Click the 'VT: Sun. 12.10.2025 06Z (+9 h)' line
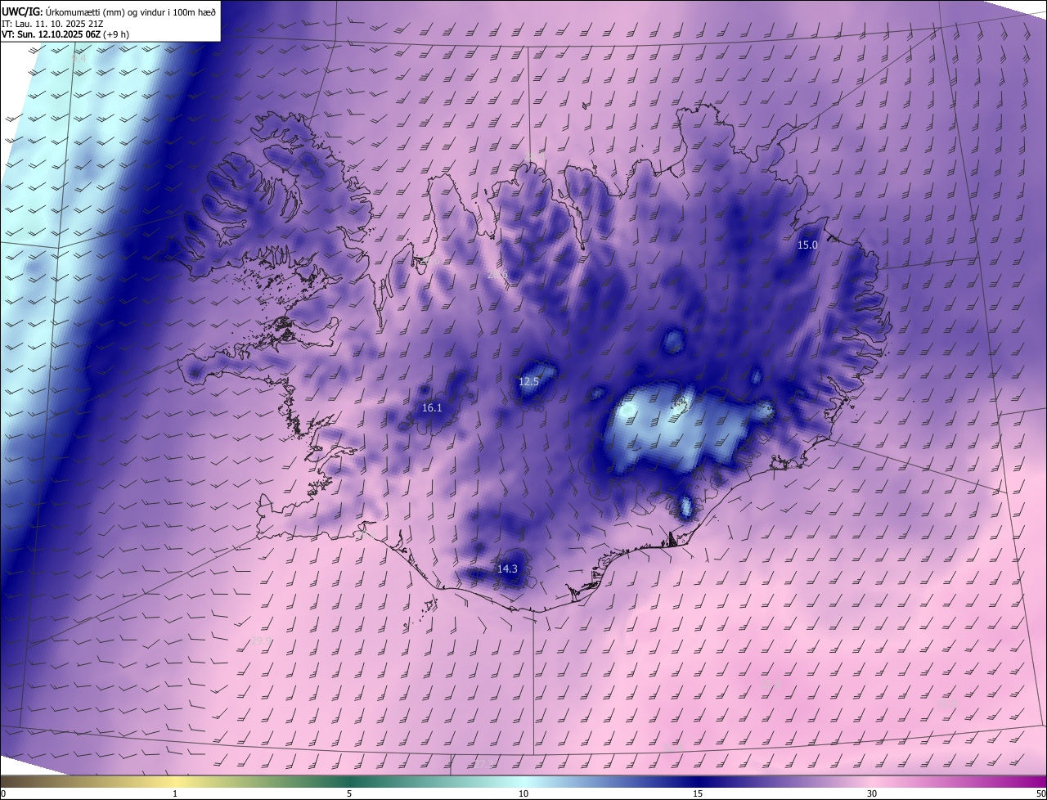 point(65,34)
